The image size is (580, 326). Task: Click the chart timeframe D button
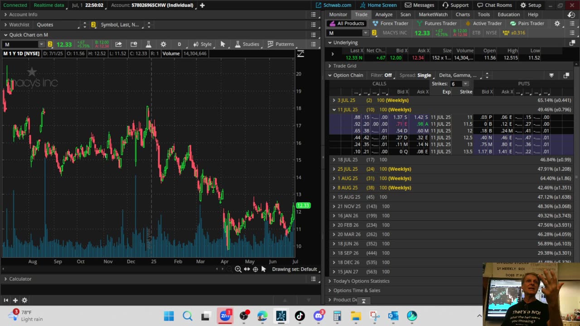click(179, 44)
